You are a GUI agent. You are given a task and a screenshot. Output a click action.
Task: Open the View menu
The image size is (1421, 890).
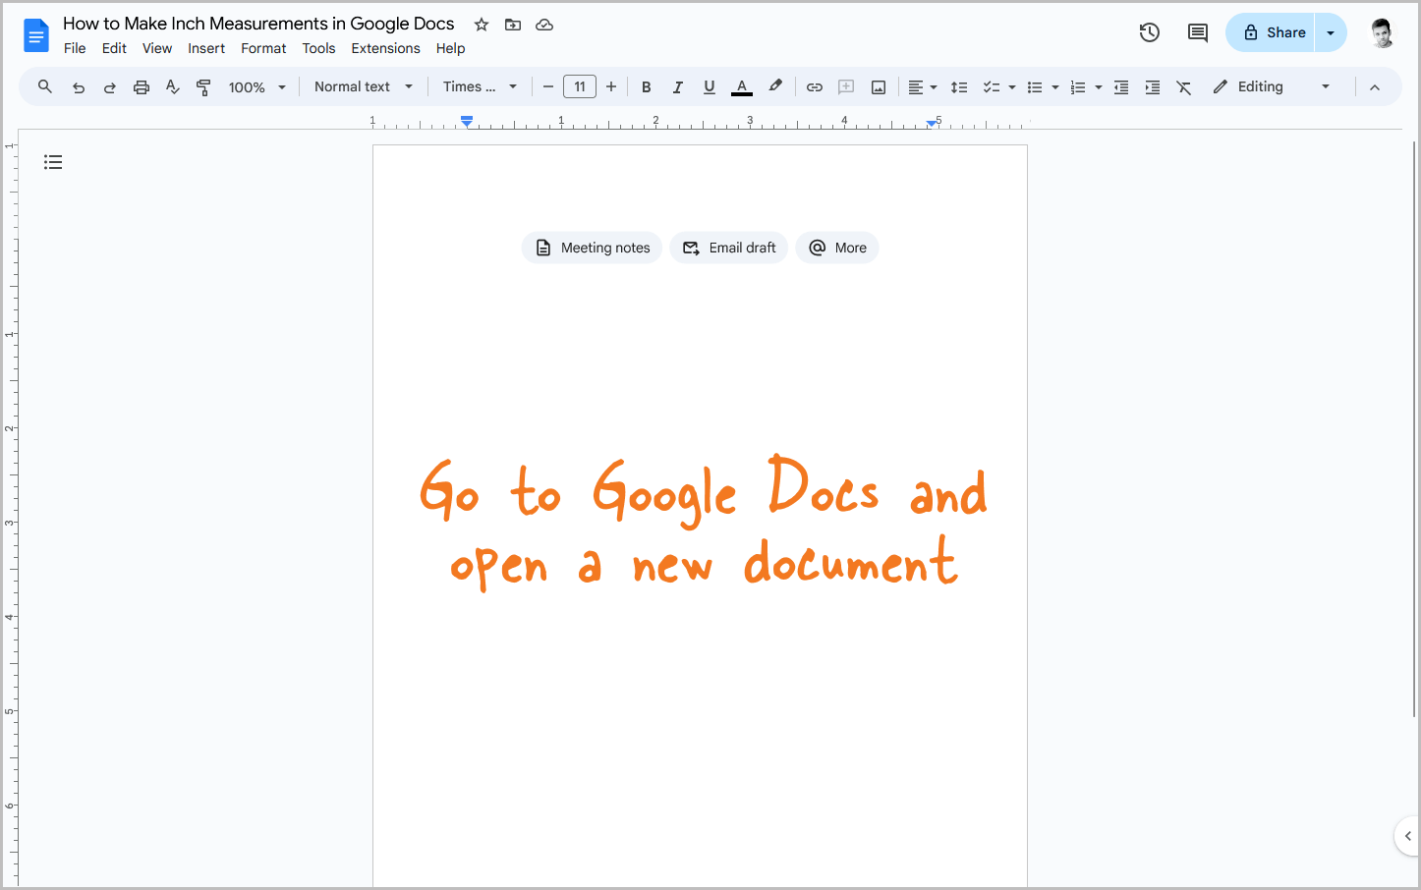[157, 48]
